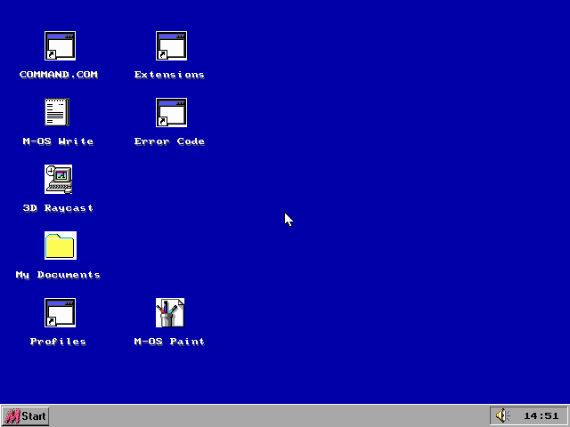This screenshot has width=570, height=427.
Task: Click the Start button on taskbar
Action: [25, 416]
